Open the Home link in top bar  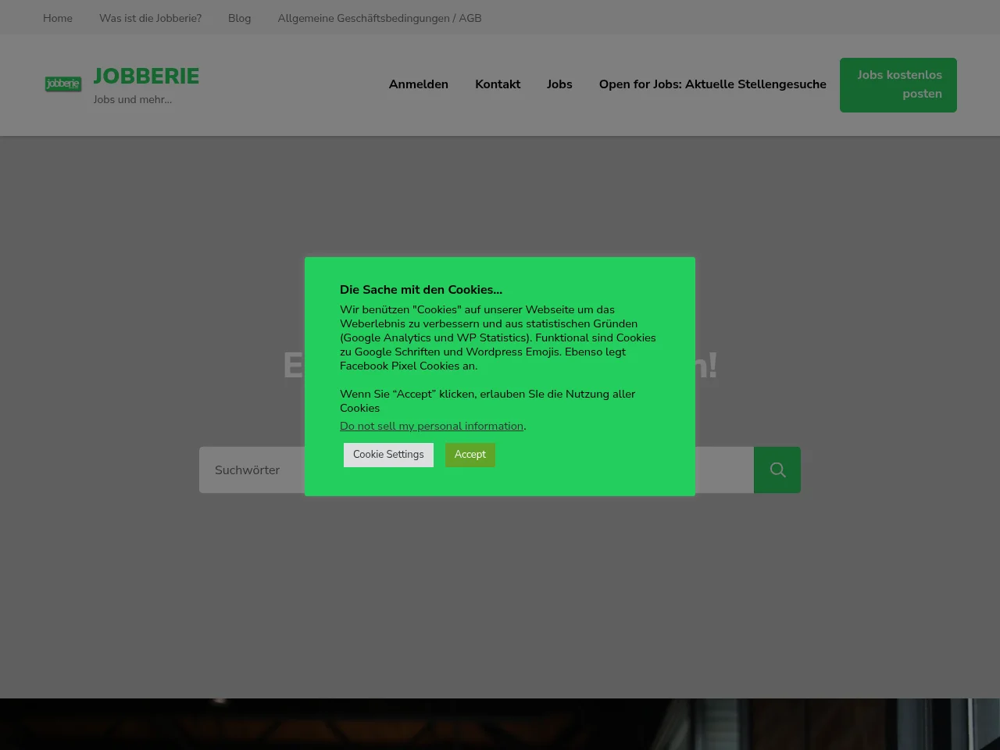click(58, 18)
